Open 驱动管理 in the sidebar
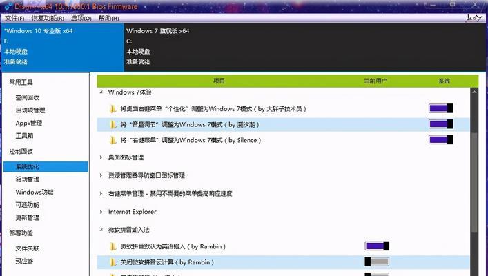Screen dimensions: 488x276 [x=28, y=179]
